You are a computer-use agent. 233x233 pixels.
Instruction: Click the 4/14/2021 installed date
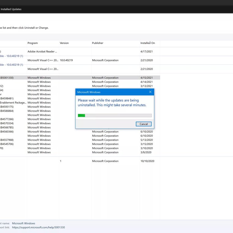coord(147,82)
